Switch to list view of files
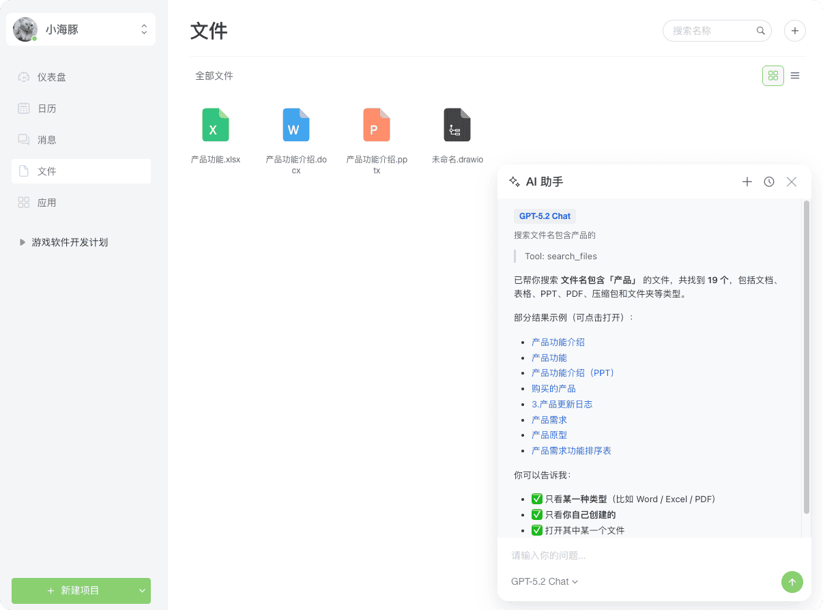The height and width of the screenshot is (610, 823). [795, 76]
